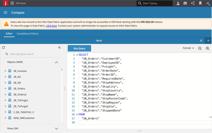212x133 pixels.
Task: Expand the Views (94) section
Action: (x=56, y=129)
